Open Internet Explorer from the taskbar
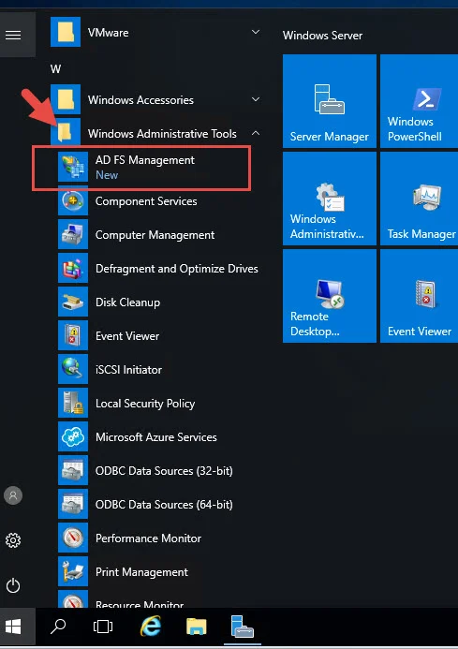458x649 pixels. point(151,627)
